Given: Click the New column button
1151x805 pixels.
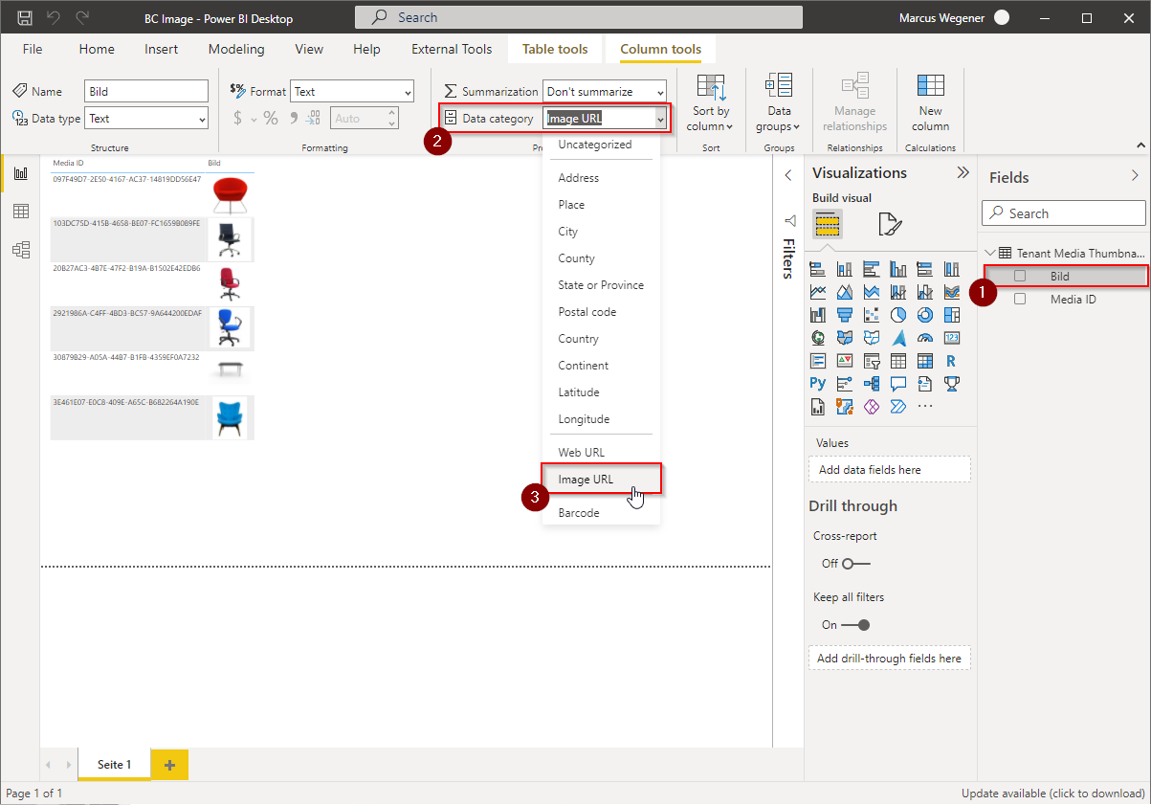Looking at the screenshot, I should coord(930,103).
